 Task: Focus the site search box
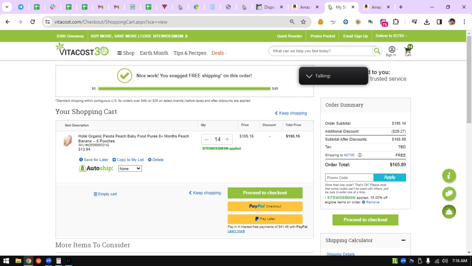click(320, 51)
